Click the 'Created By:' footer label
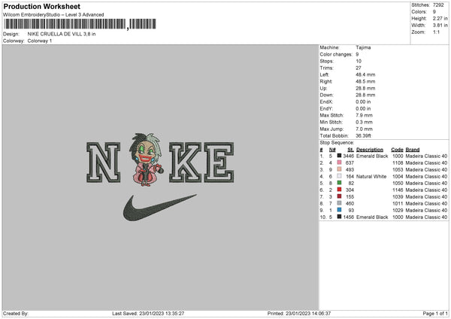 click(16, 313)
